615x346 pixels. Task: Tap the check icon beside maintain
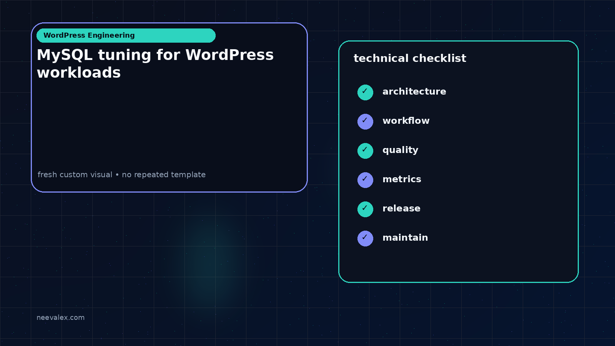click(365, 238)
